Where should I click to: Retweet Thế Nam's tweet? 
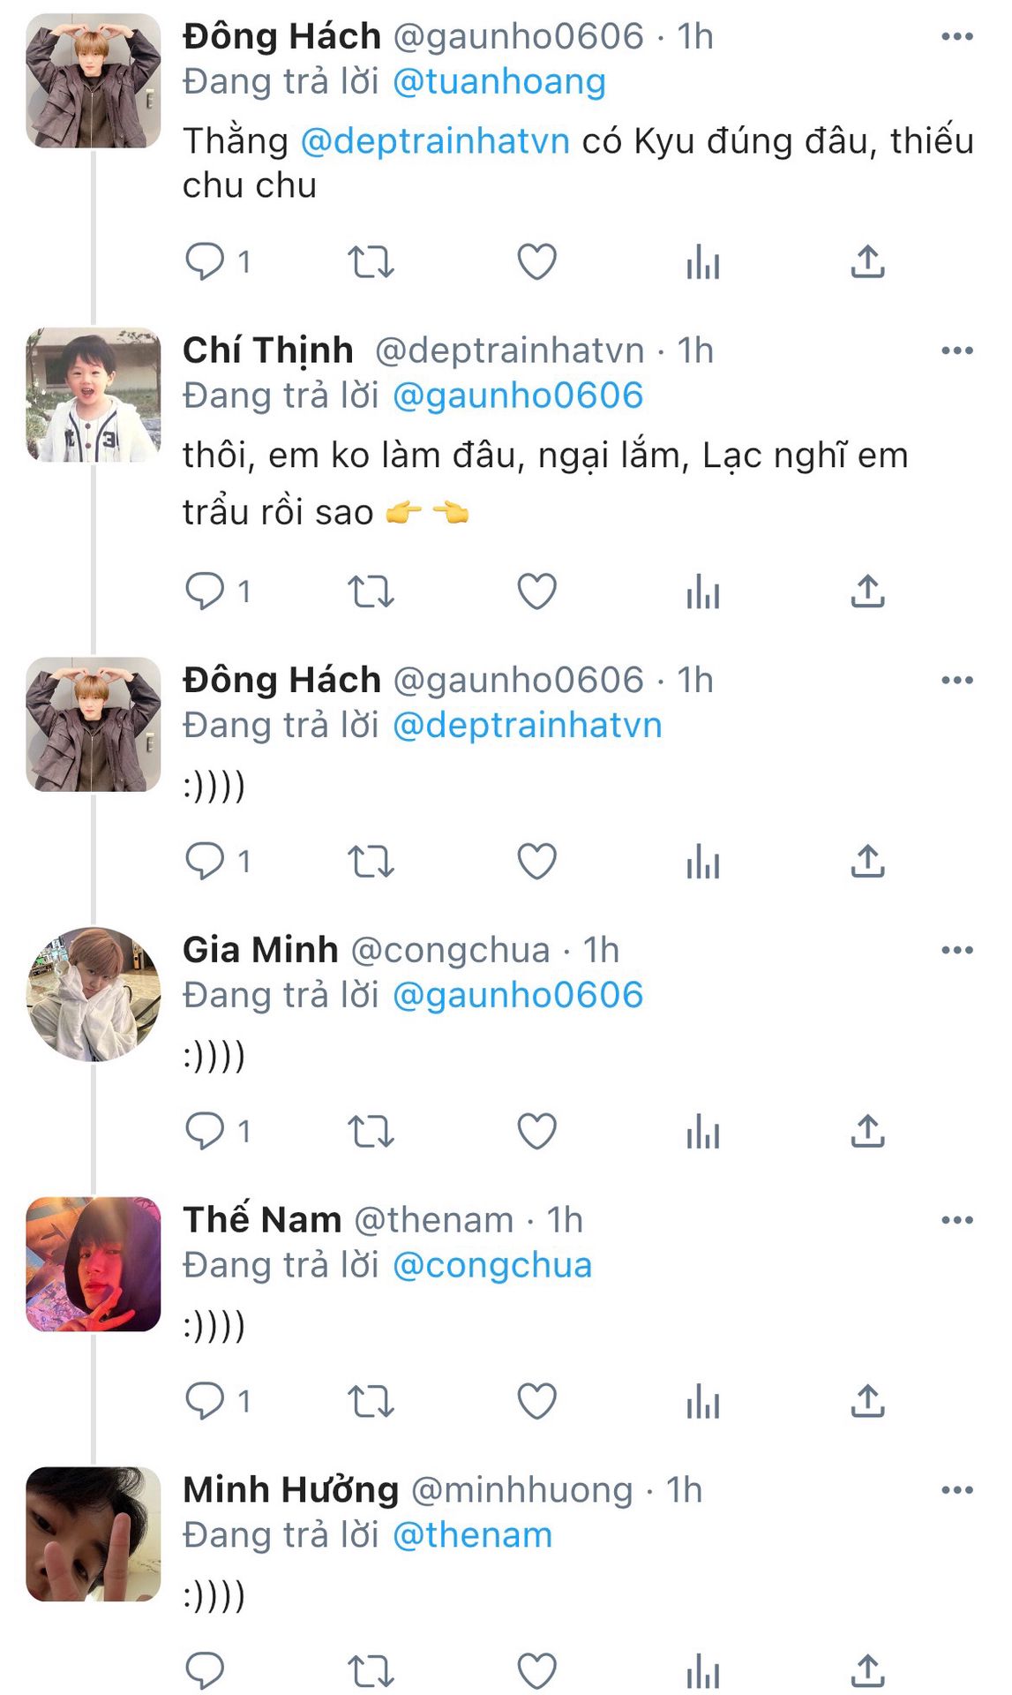(x=371, y=1401)
